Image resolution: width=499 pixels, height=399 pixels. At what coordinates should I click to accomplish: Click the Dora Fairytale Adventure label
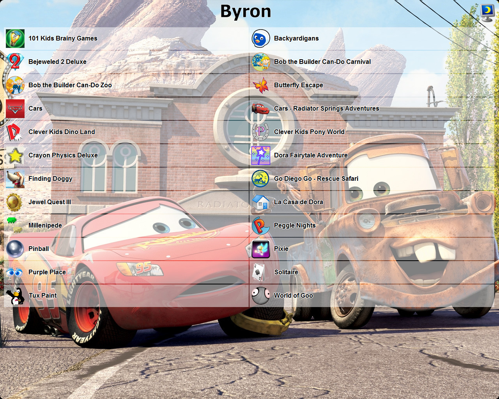click(311, 155)
